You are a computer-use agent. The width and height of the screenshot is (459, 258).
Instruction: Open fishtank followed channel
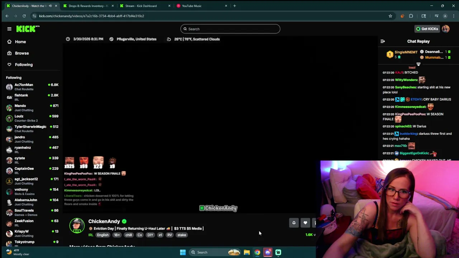tap(32, 97)
